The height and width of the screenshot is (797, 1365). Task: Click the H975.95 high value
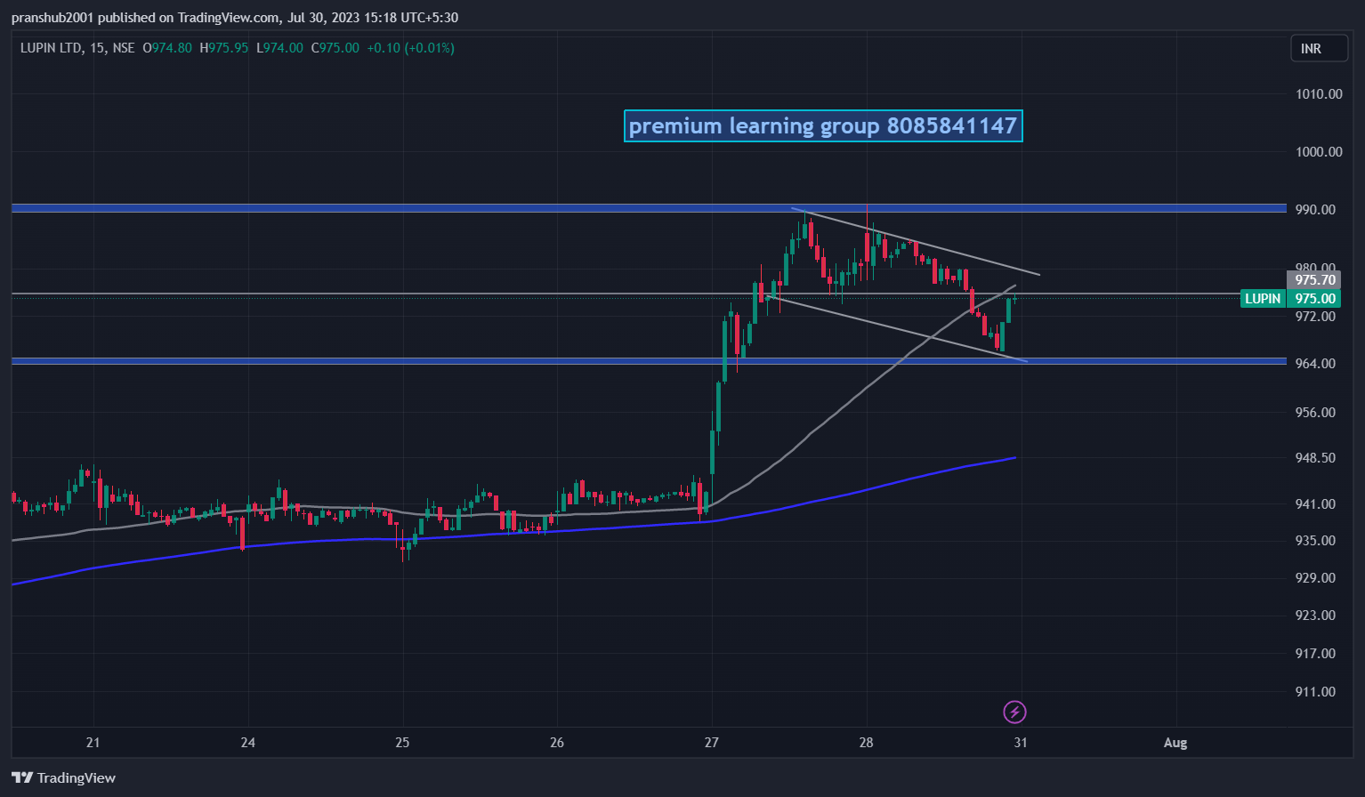tap(224, 48)
